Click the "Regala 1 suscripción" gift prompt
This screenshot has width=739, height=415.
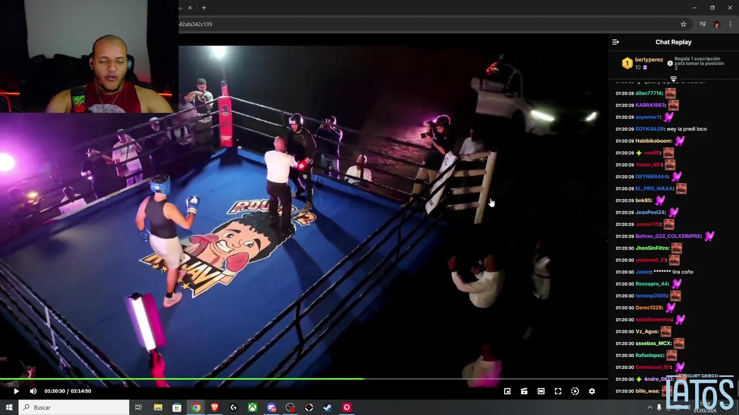click(697, 63)
